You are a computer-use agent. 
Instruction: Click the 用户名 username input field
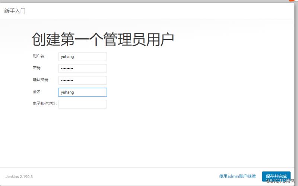coord(82,57)
